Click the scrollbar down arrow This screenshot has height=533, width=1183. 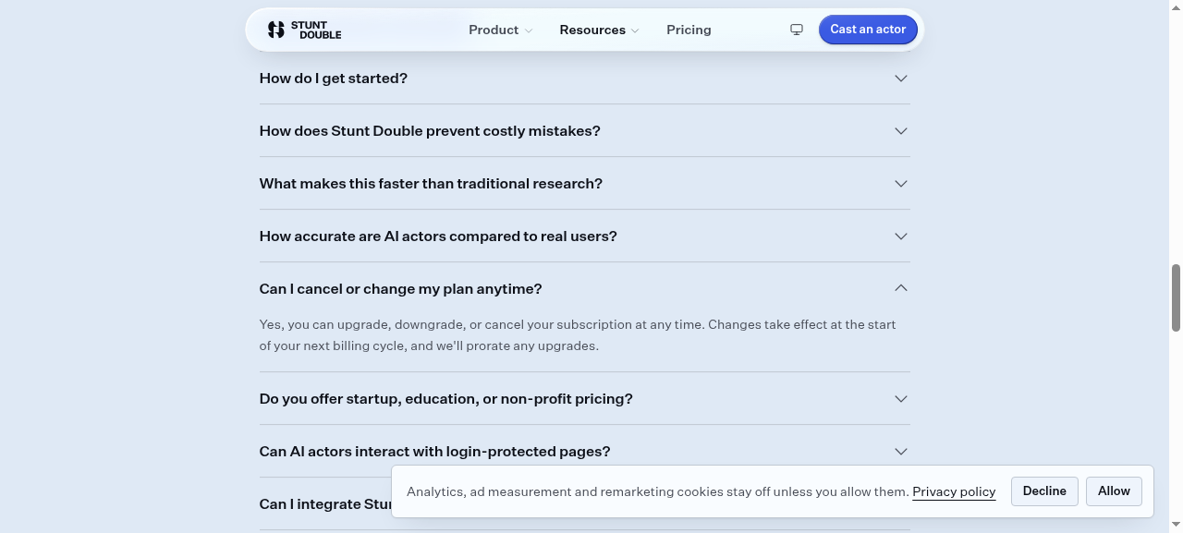(x=1176, y=526)
